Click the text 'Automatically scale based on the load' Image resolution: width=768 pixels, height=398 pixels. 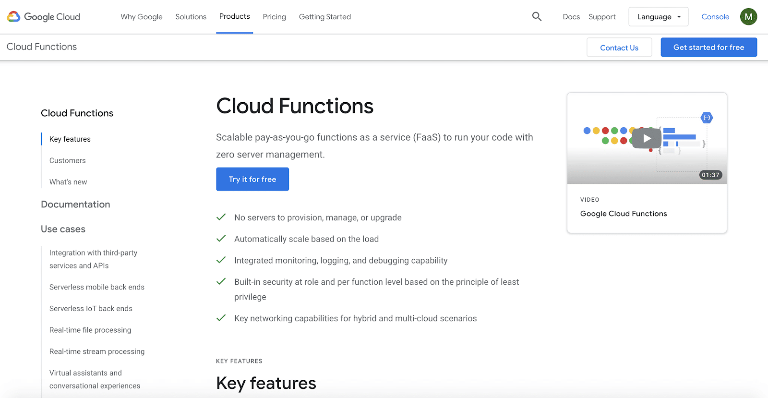click(x=306, y=239)
